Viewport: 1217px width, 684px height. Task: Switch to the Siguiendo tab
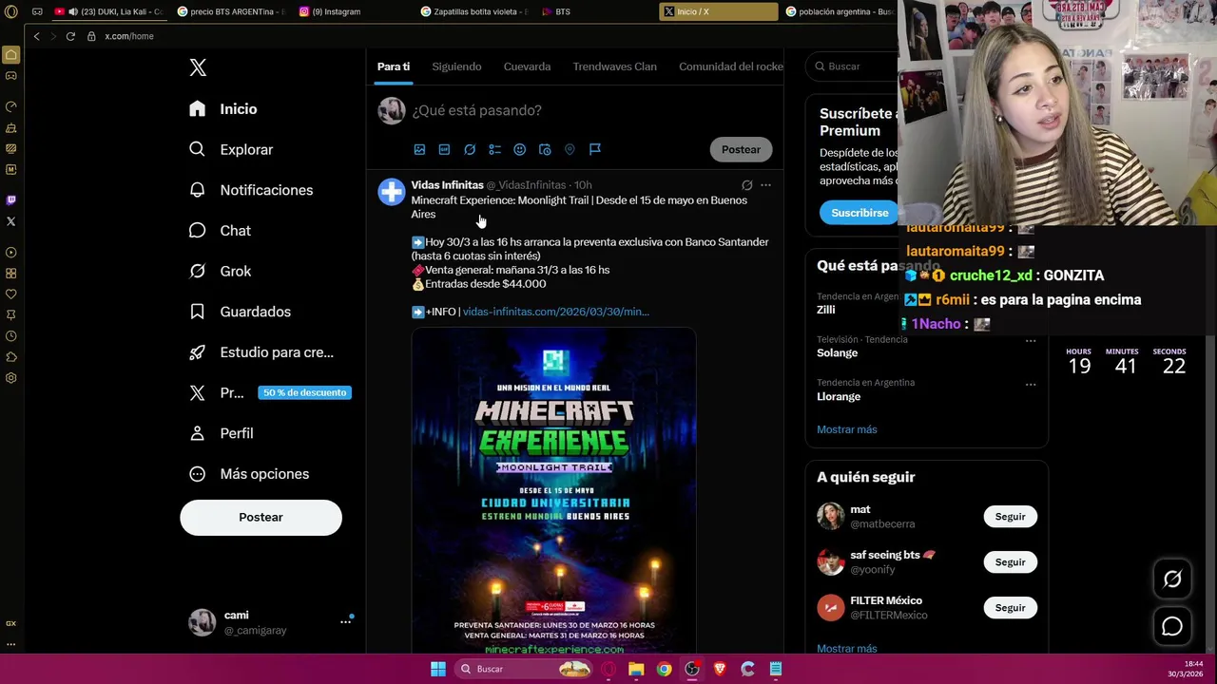point(456,66)
